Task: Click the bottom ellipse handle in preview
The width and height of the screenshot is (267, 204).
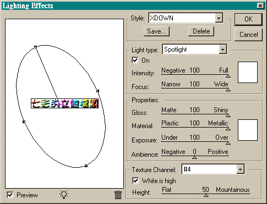Action: (86, 166)
